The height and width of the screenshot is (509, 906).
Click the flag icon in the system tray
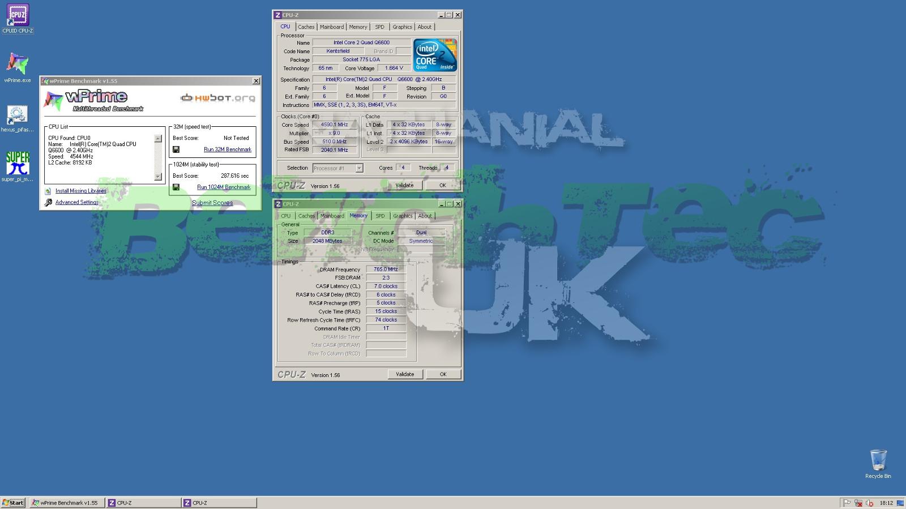[x=847, y=503]
